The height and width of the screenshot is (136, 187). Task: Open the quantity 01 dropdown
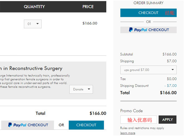click(x=33, y=24)
